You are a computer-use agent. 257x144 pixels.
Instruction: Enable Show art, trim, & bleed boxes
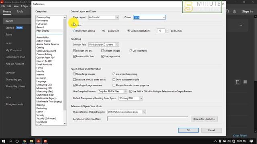pos(74,80)
